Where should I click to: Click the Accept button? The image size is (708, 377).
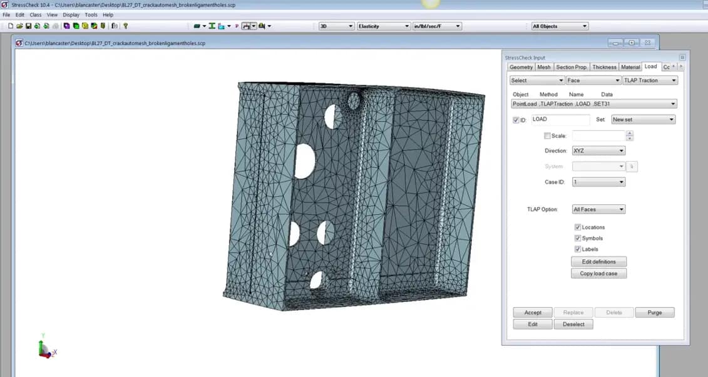click(x=532, y=312)
